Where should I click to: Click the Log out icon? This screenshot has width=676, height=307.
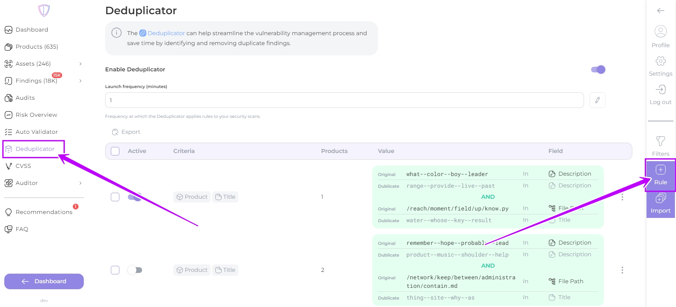click(660, 90)
